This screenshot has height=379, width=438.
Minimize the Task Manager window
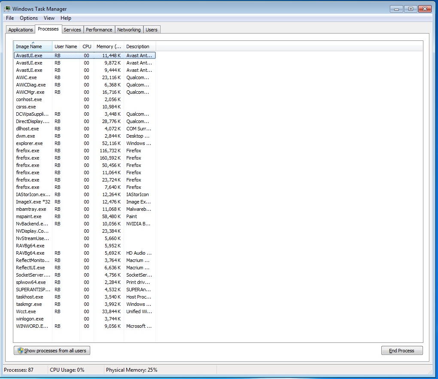pos(396,9)
